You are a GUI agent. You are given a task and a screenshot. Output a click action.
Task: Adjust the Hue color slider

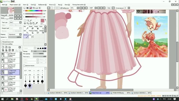[34, 11]
